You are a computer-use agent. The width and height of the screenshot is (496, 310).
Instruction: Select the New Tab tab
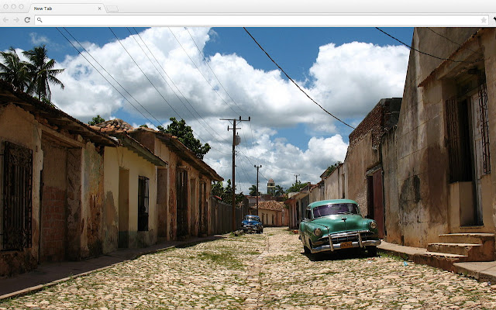point(67,9)
